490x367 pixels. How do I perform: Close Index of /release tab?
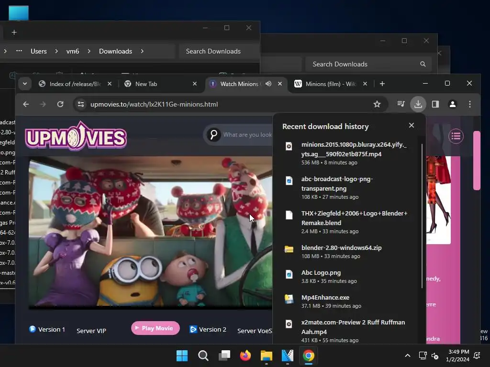[x=110, y=84]
